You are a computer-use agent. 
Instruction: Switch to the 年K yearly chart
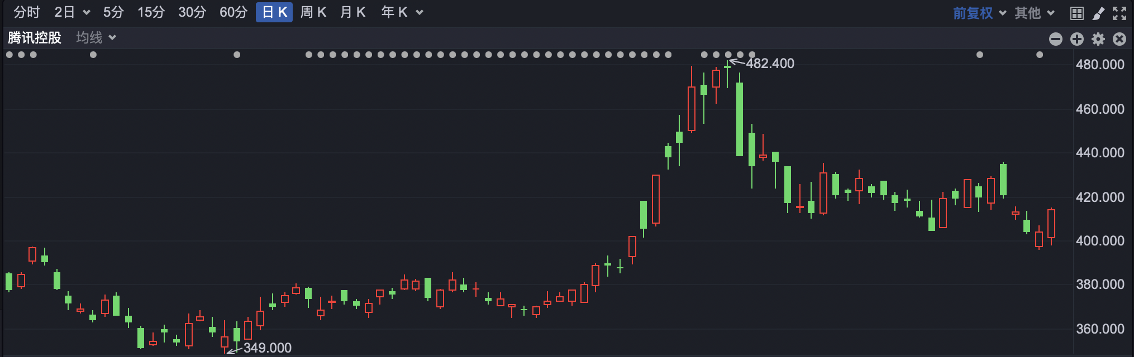tap(394, 12)
